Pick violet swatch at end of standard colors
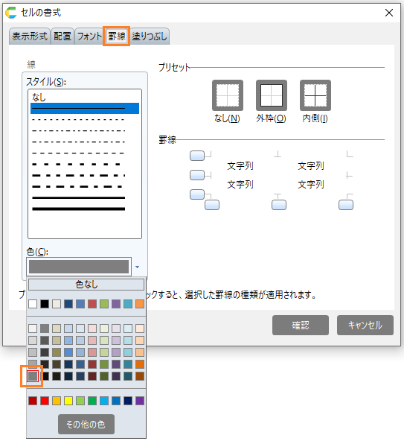 (140, 401)
